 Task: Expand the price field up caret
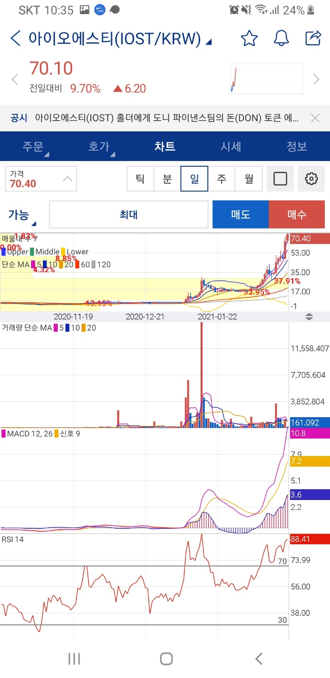67,179
